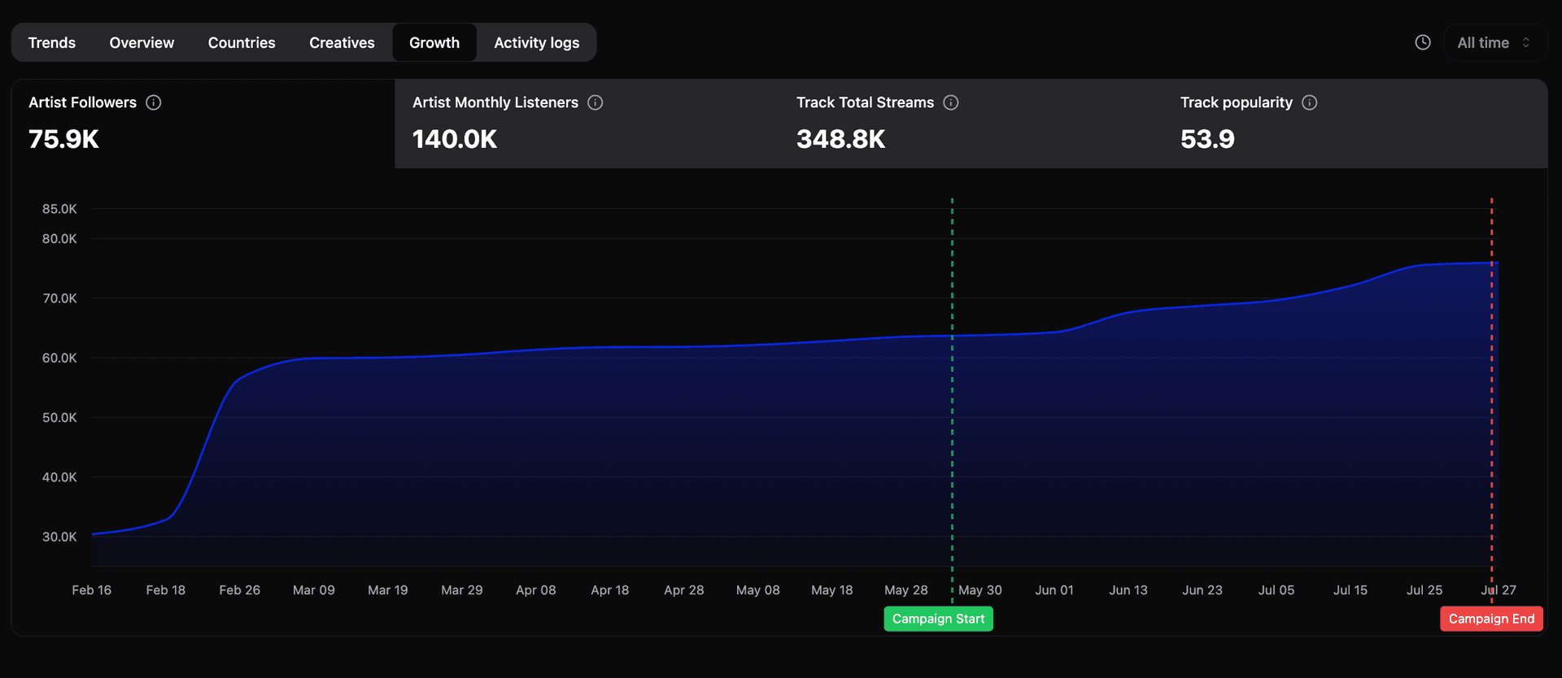Select the Track popularity metric card
The image size is (1562, 678).
(1355, 124)
